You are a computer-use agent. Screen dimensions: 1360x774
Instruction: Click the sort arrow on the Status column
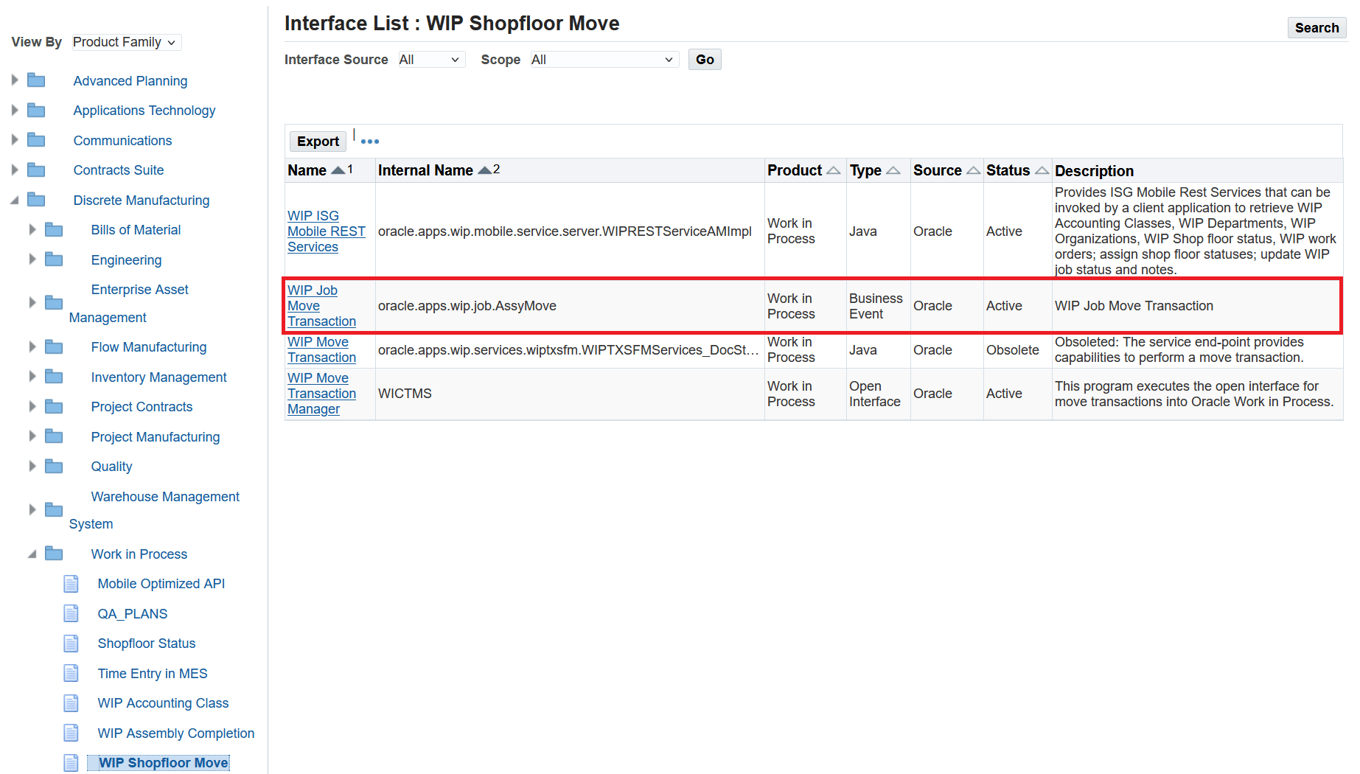click(x=1042, y=170)
